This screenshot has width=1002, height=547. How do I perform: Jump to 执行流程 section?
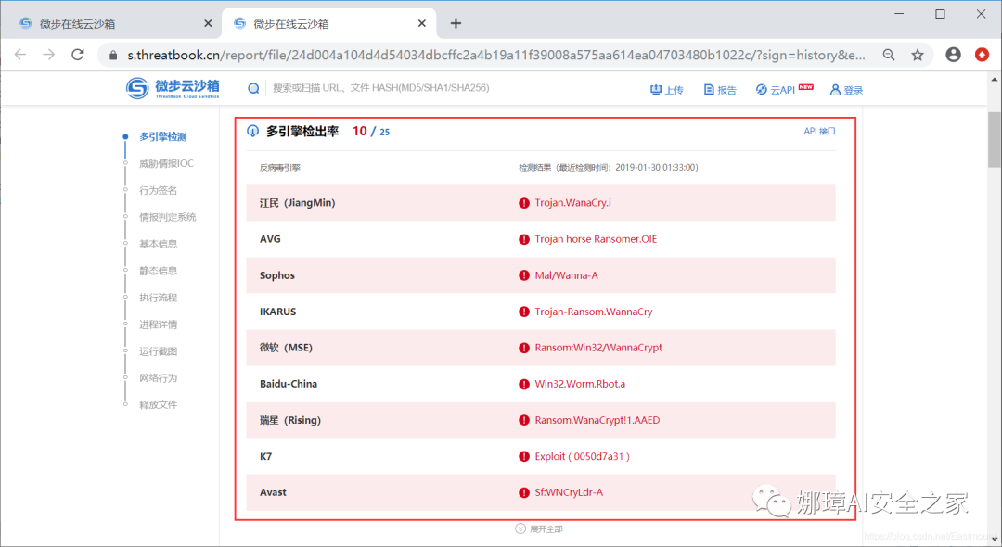(159, 298)
